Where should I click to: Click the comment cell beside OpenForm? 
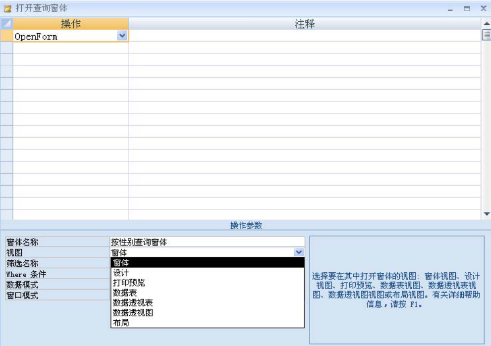pyautogui.click(x=304, y=36)
